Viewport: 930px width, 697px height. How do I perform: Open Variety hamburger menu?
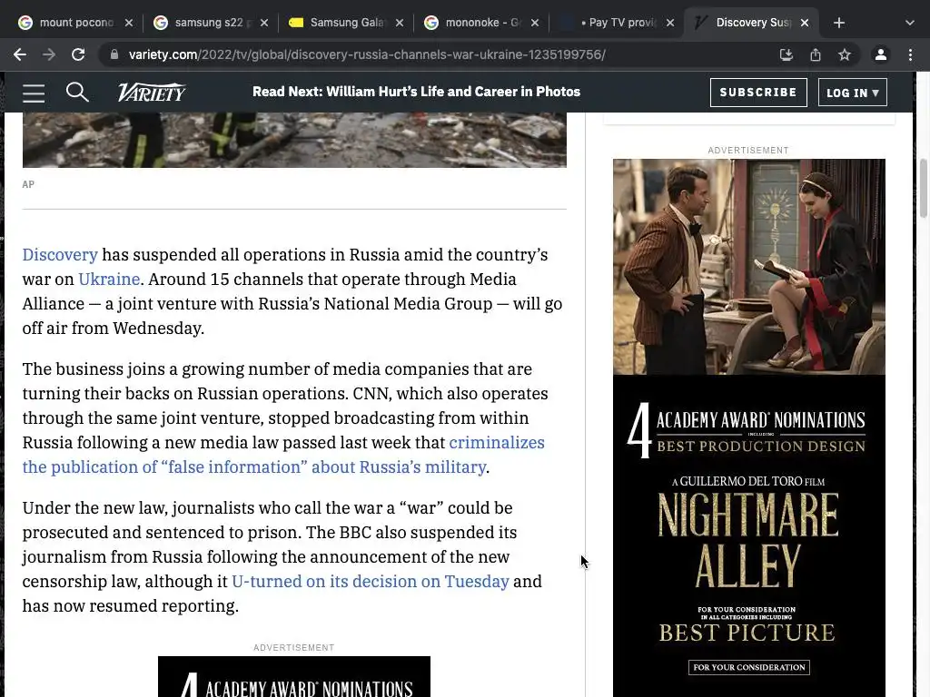[34, 93]
